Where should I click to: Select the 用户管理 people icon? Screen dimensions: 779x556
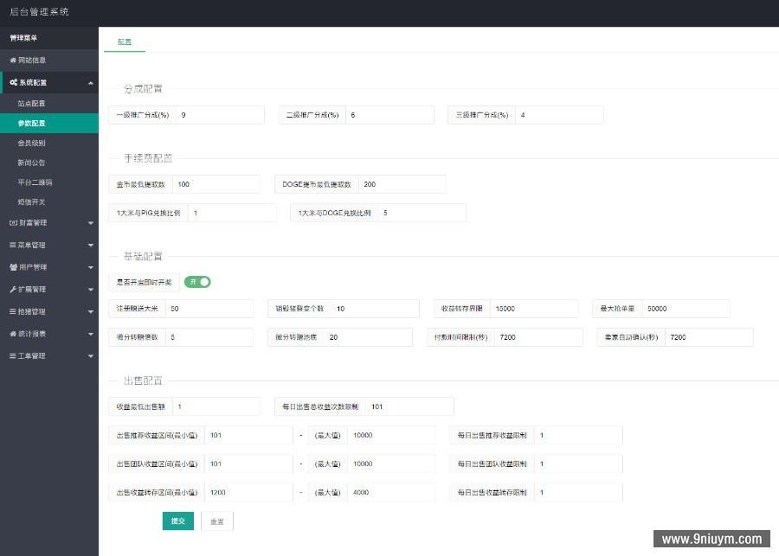(11, 266)
